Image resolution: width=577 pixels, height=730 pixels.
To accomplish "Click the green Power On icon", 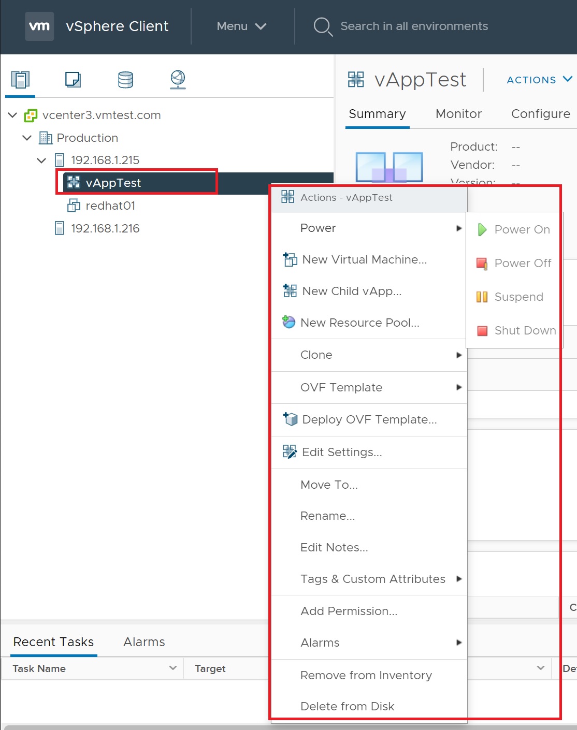I will [x=482, y=229].
